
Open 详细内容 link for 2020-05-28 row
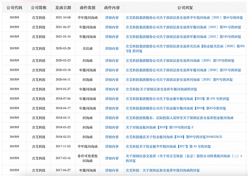click(112, 49)
